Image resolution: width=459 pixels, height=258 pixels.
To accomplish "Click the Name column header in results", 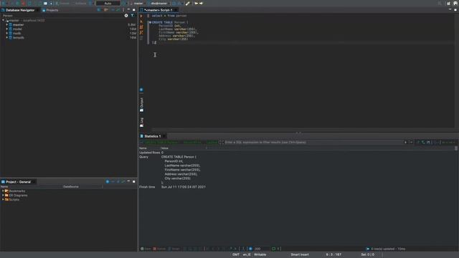I will point(143,148).
